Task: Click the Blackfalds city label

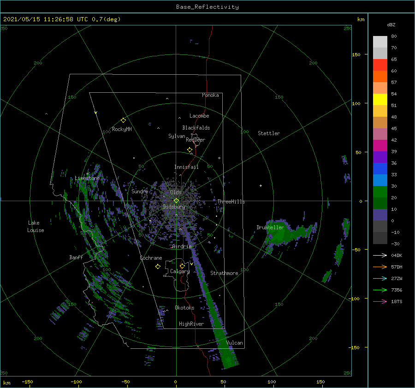Action: (196, 128)
